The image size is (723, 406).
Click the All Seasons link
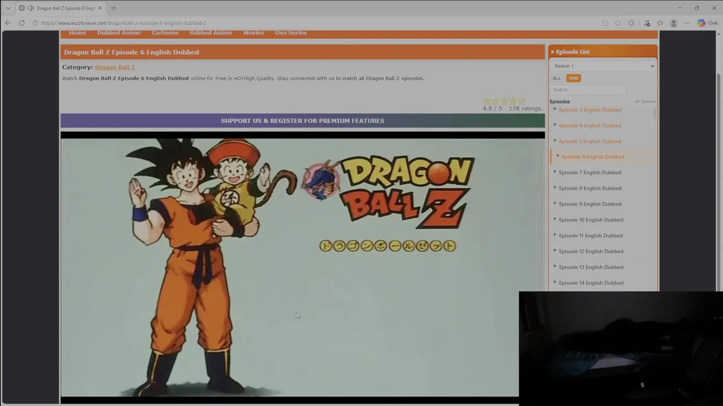tap(645, 101)
